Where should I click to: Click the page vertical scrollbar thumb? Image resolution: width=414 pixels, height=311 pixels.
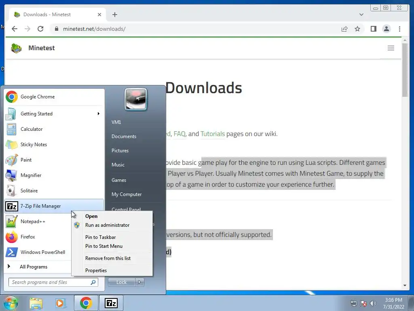point(405,70)
